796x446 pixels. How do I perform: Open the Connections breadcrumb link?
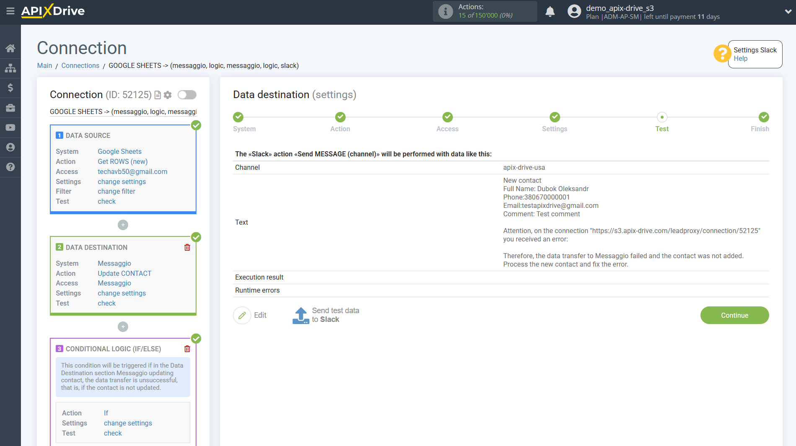coord(80,65)
